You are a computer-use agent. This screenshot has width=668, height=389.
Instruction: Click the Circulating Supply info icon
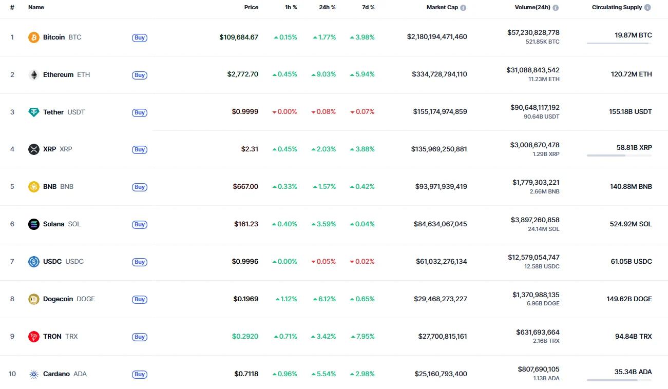[x=647, y=8]
